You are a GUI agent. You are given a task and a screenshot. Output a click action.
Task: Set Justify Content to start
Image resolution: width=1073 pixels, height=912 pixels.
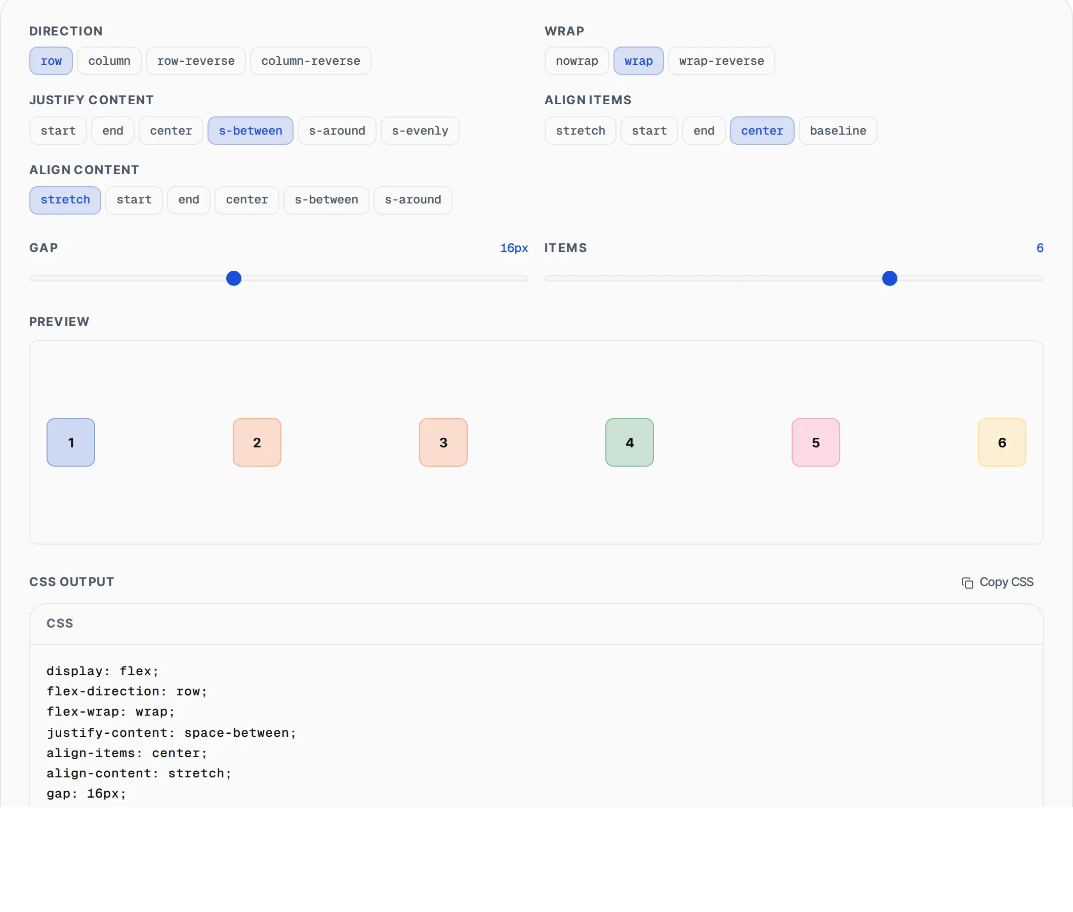pos(58,131)
